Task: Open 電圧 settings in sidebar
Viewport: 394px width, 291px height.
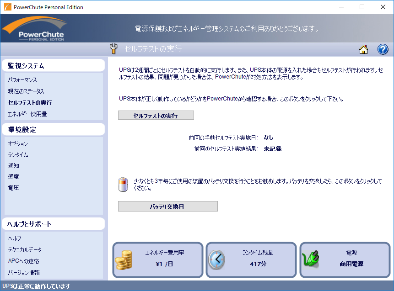Action: 14,188
